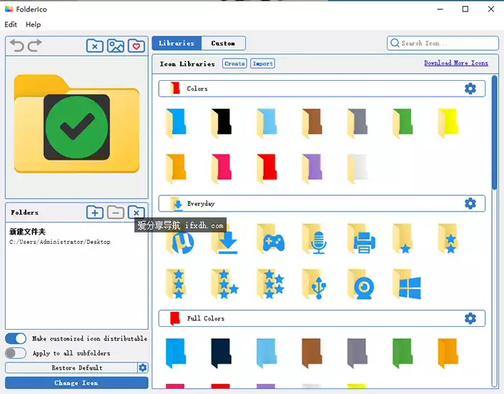This screenshot has width=504, height=394.
Task: Click the Search Icon input field
Action: [447, 44]
